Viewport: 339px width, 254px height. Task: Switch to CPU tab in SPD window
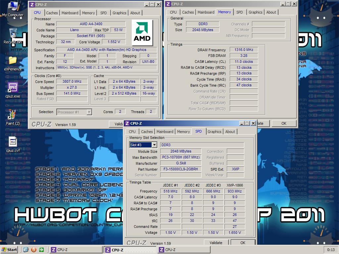point(132,132)
